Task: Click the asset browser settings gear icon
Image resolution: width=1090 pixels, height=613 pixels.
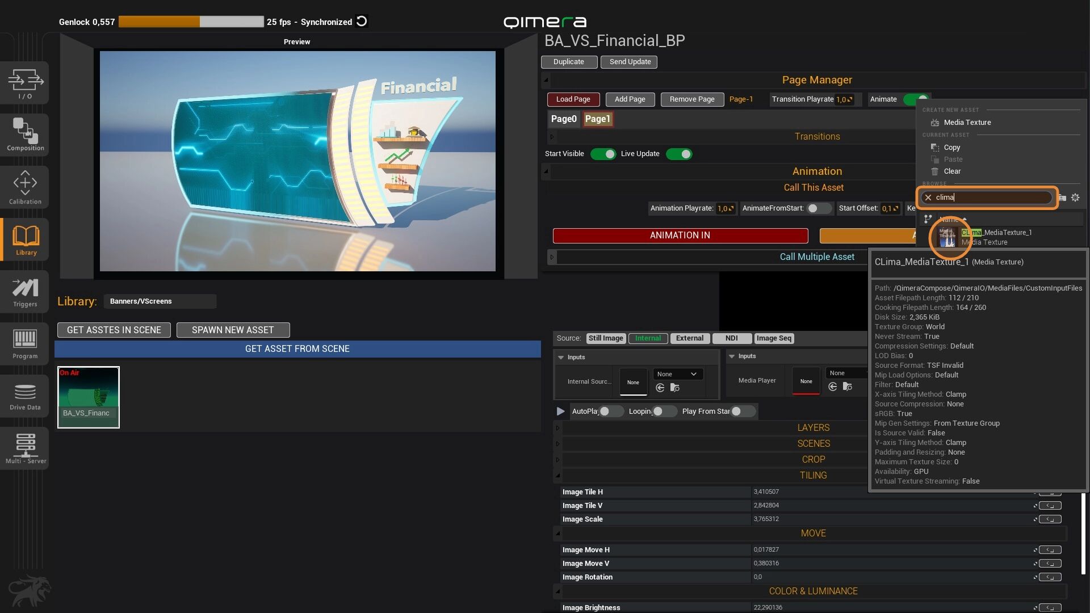Action: pos(1075,198)
